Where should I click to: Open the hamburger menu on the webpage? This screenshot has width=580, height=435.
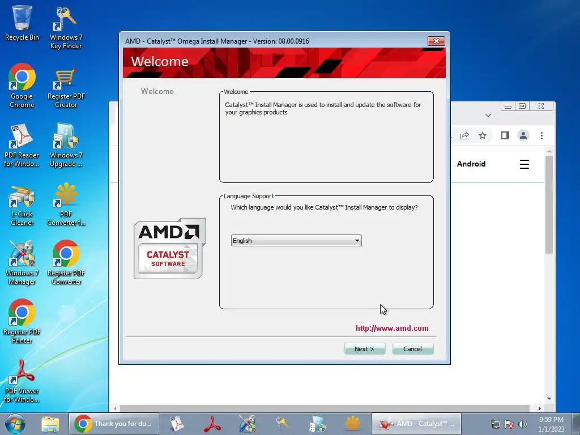pos(524,164)
